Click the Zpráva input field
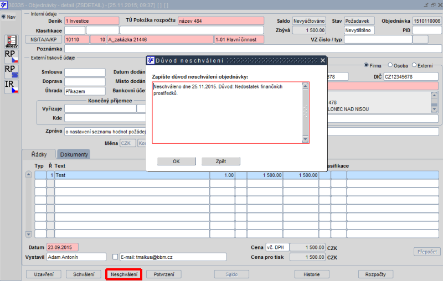Screen dimensions: 443x281 (x=105, y=132)
